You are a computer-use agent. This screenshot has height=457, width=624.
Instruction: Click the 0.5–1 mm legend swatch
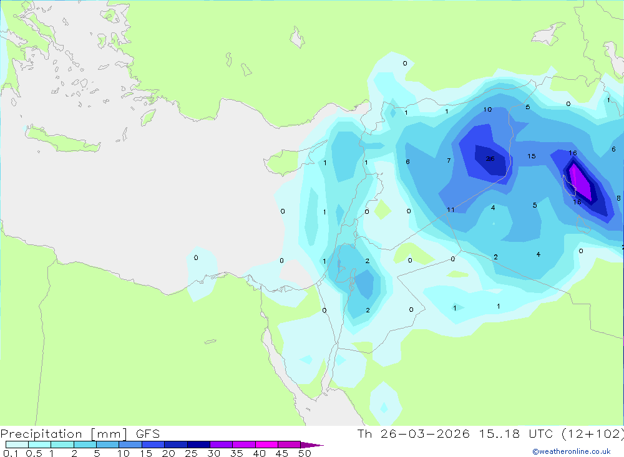[x=39, y=445]
